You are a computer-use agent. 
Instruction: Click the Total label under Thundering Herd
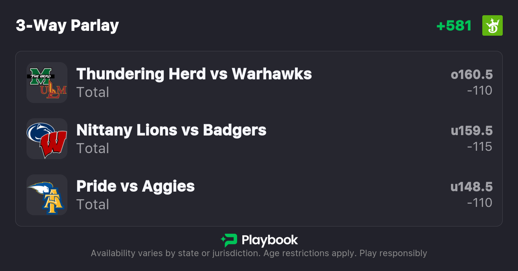coord(93,92)
